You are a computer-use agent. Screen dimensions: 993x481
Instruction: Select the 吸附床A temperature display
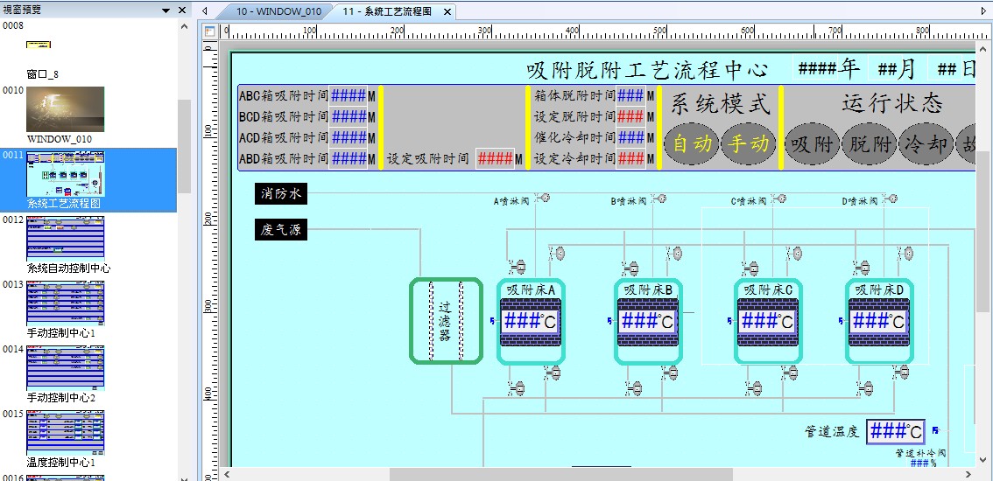pyautogui.click(x=531, y=321)
